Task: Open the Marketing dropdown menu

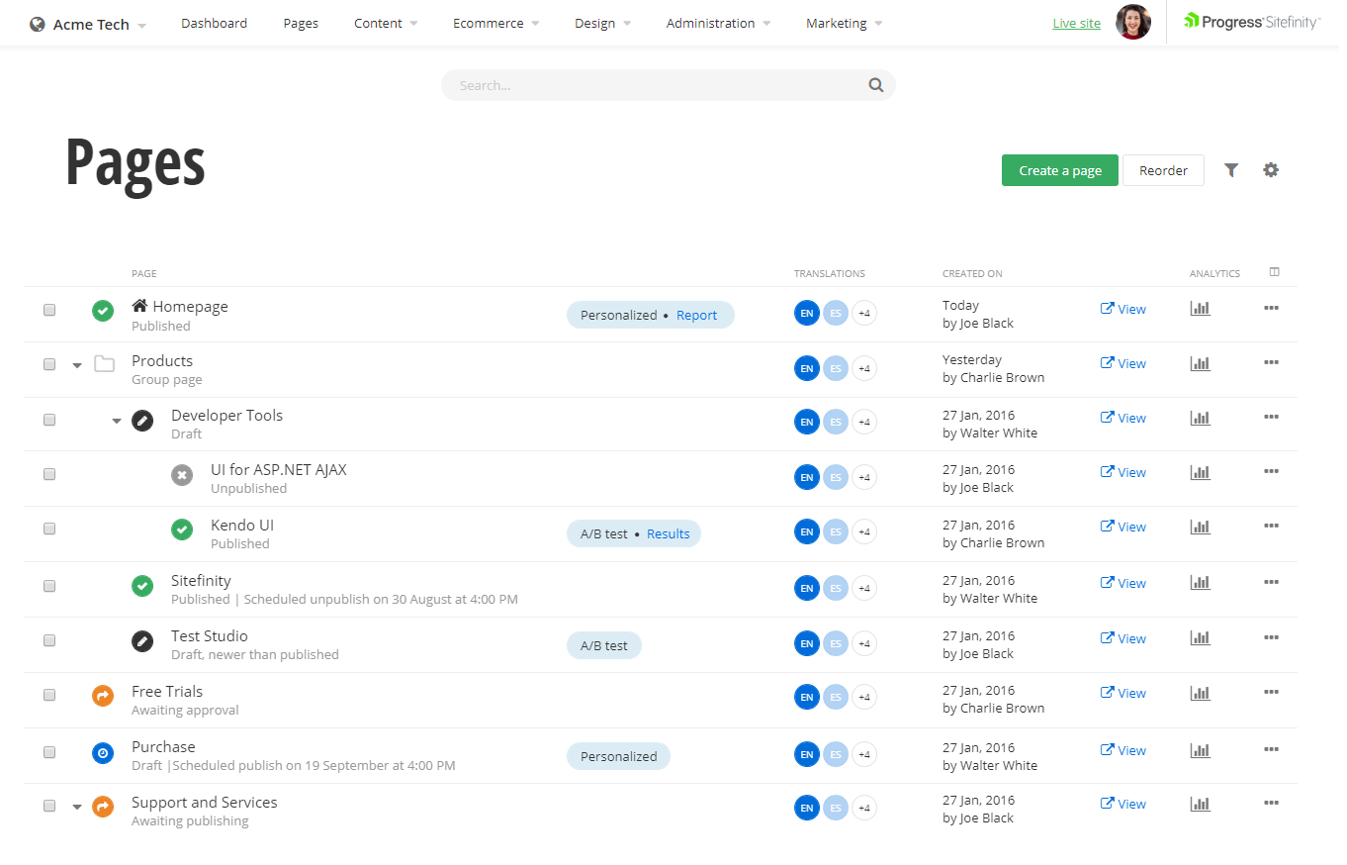Action: pyautogui.click(x=844, y=23)
